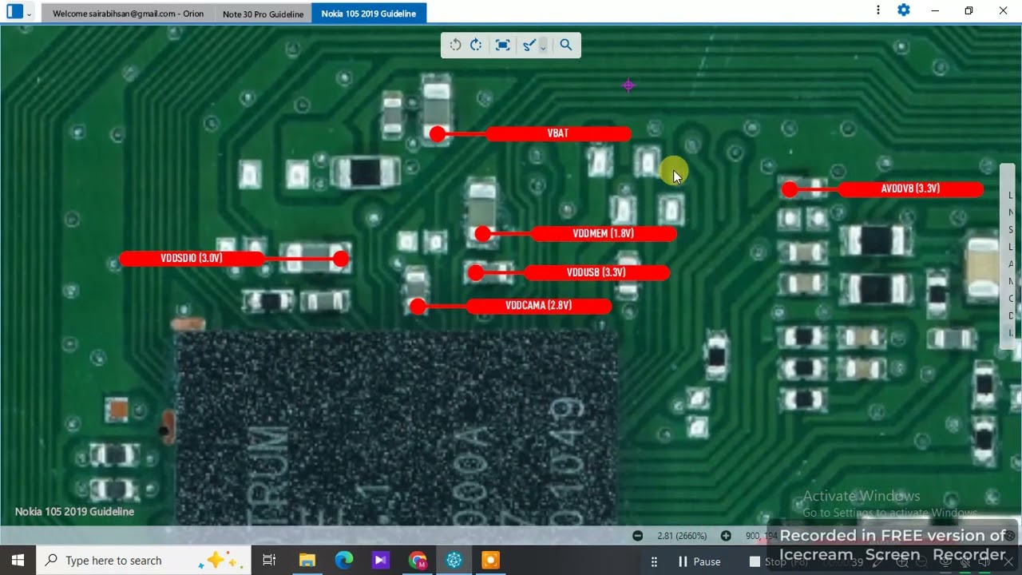Image resolution: width=1022 pixels, height=575 pixels.
Task: Click the sparkle search highlights icon
Action: pyautogui.click(x=223, y=560)
